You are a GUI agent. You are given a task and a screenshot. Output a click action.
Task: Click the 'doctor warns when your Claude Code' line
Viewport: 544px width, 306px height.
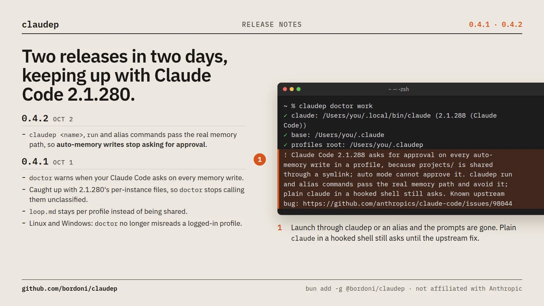tap(136, 178)
